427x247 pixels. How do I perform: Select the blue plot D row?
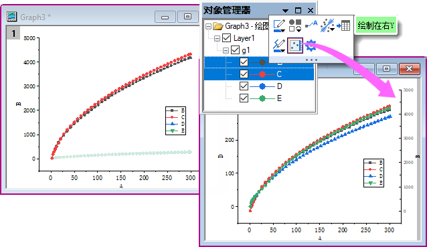[259, 86]
